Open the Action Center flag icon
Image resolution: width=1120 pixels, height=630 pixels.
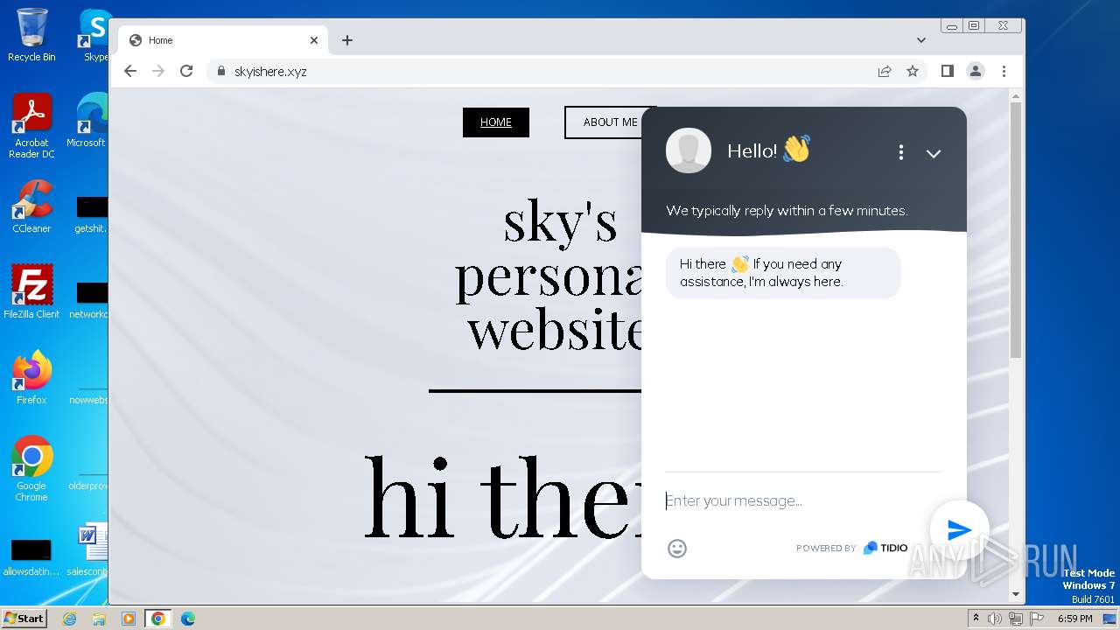coord(1035,619)
